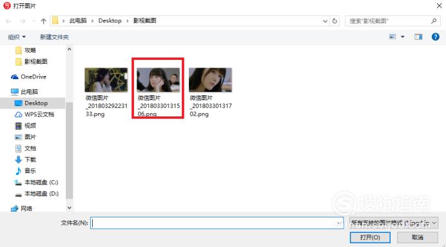Viewport: 446px width, 247px height.
Task: Go forward using the forward arrow
Action: [23, 21]
